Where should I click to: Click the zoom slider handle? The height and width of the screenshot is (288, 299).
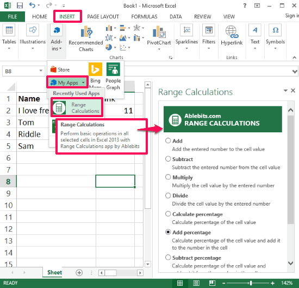point(251,283)
